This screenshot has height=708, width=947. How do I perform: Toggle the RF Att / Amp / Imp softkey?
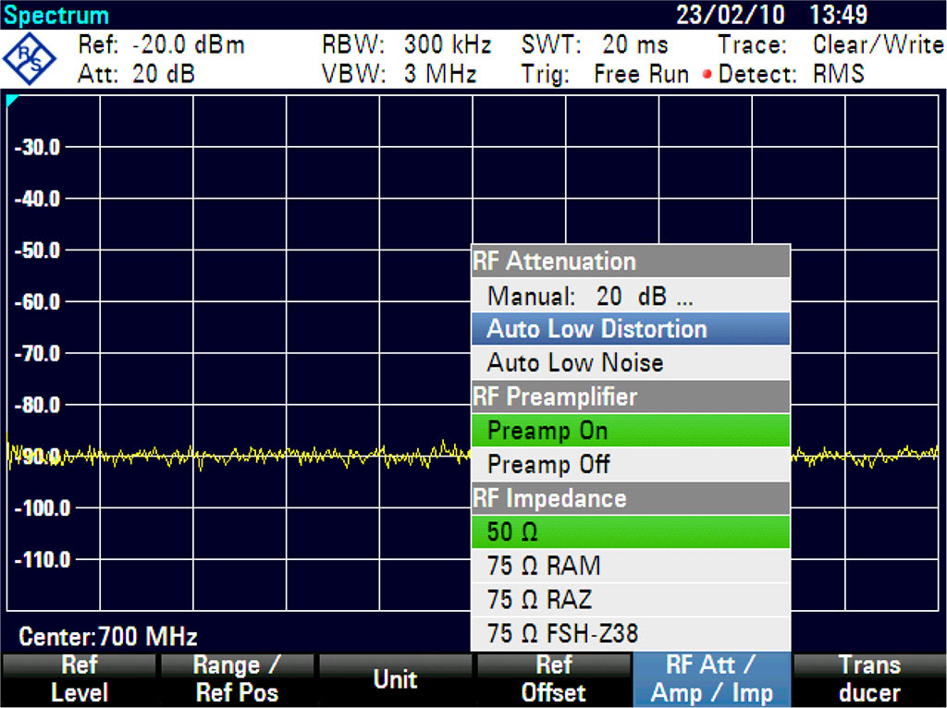click(x=711, y=679)
